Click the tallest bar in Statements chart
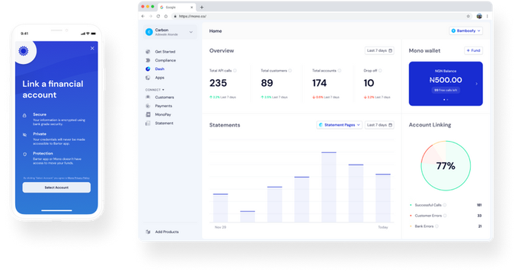Screen dimensions: 518x275 click(x=329, y=187)
